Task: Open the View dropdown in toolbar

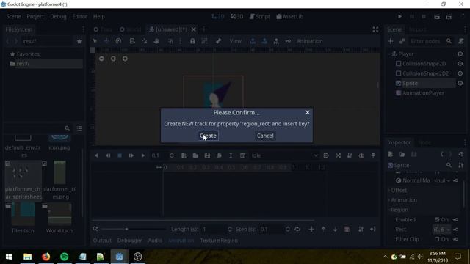Action: point(235,41)
